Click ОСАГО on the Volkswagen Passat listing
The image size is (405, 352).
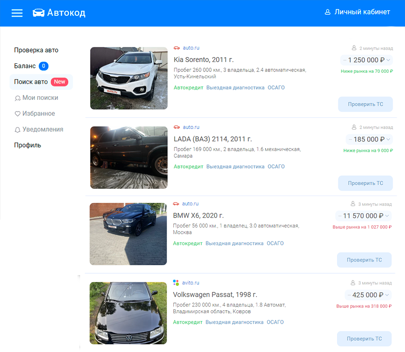(x=275, y=322)
